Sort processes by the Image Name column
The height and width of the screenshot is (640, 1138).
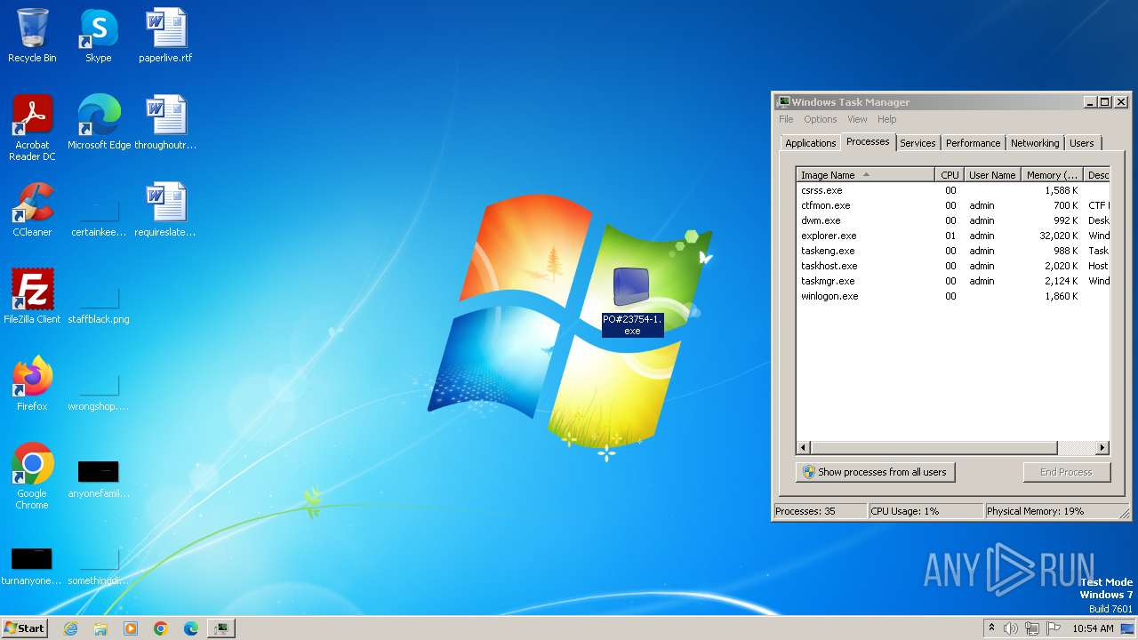tap(865, 175)
